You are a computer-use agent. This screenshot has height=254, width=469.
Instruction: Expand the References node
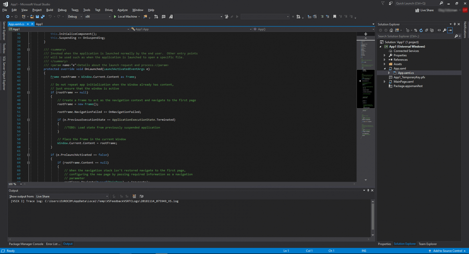[x=385, y=60]
